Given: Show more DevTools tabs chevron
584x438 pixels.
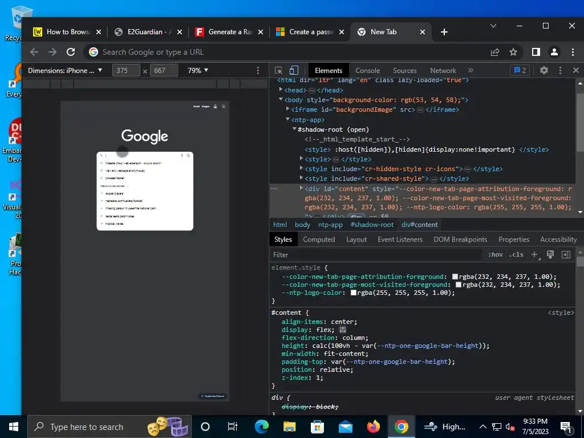Looking at the screenshot, I should pyautogui.click(x=471, y=70).
